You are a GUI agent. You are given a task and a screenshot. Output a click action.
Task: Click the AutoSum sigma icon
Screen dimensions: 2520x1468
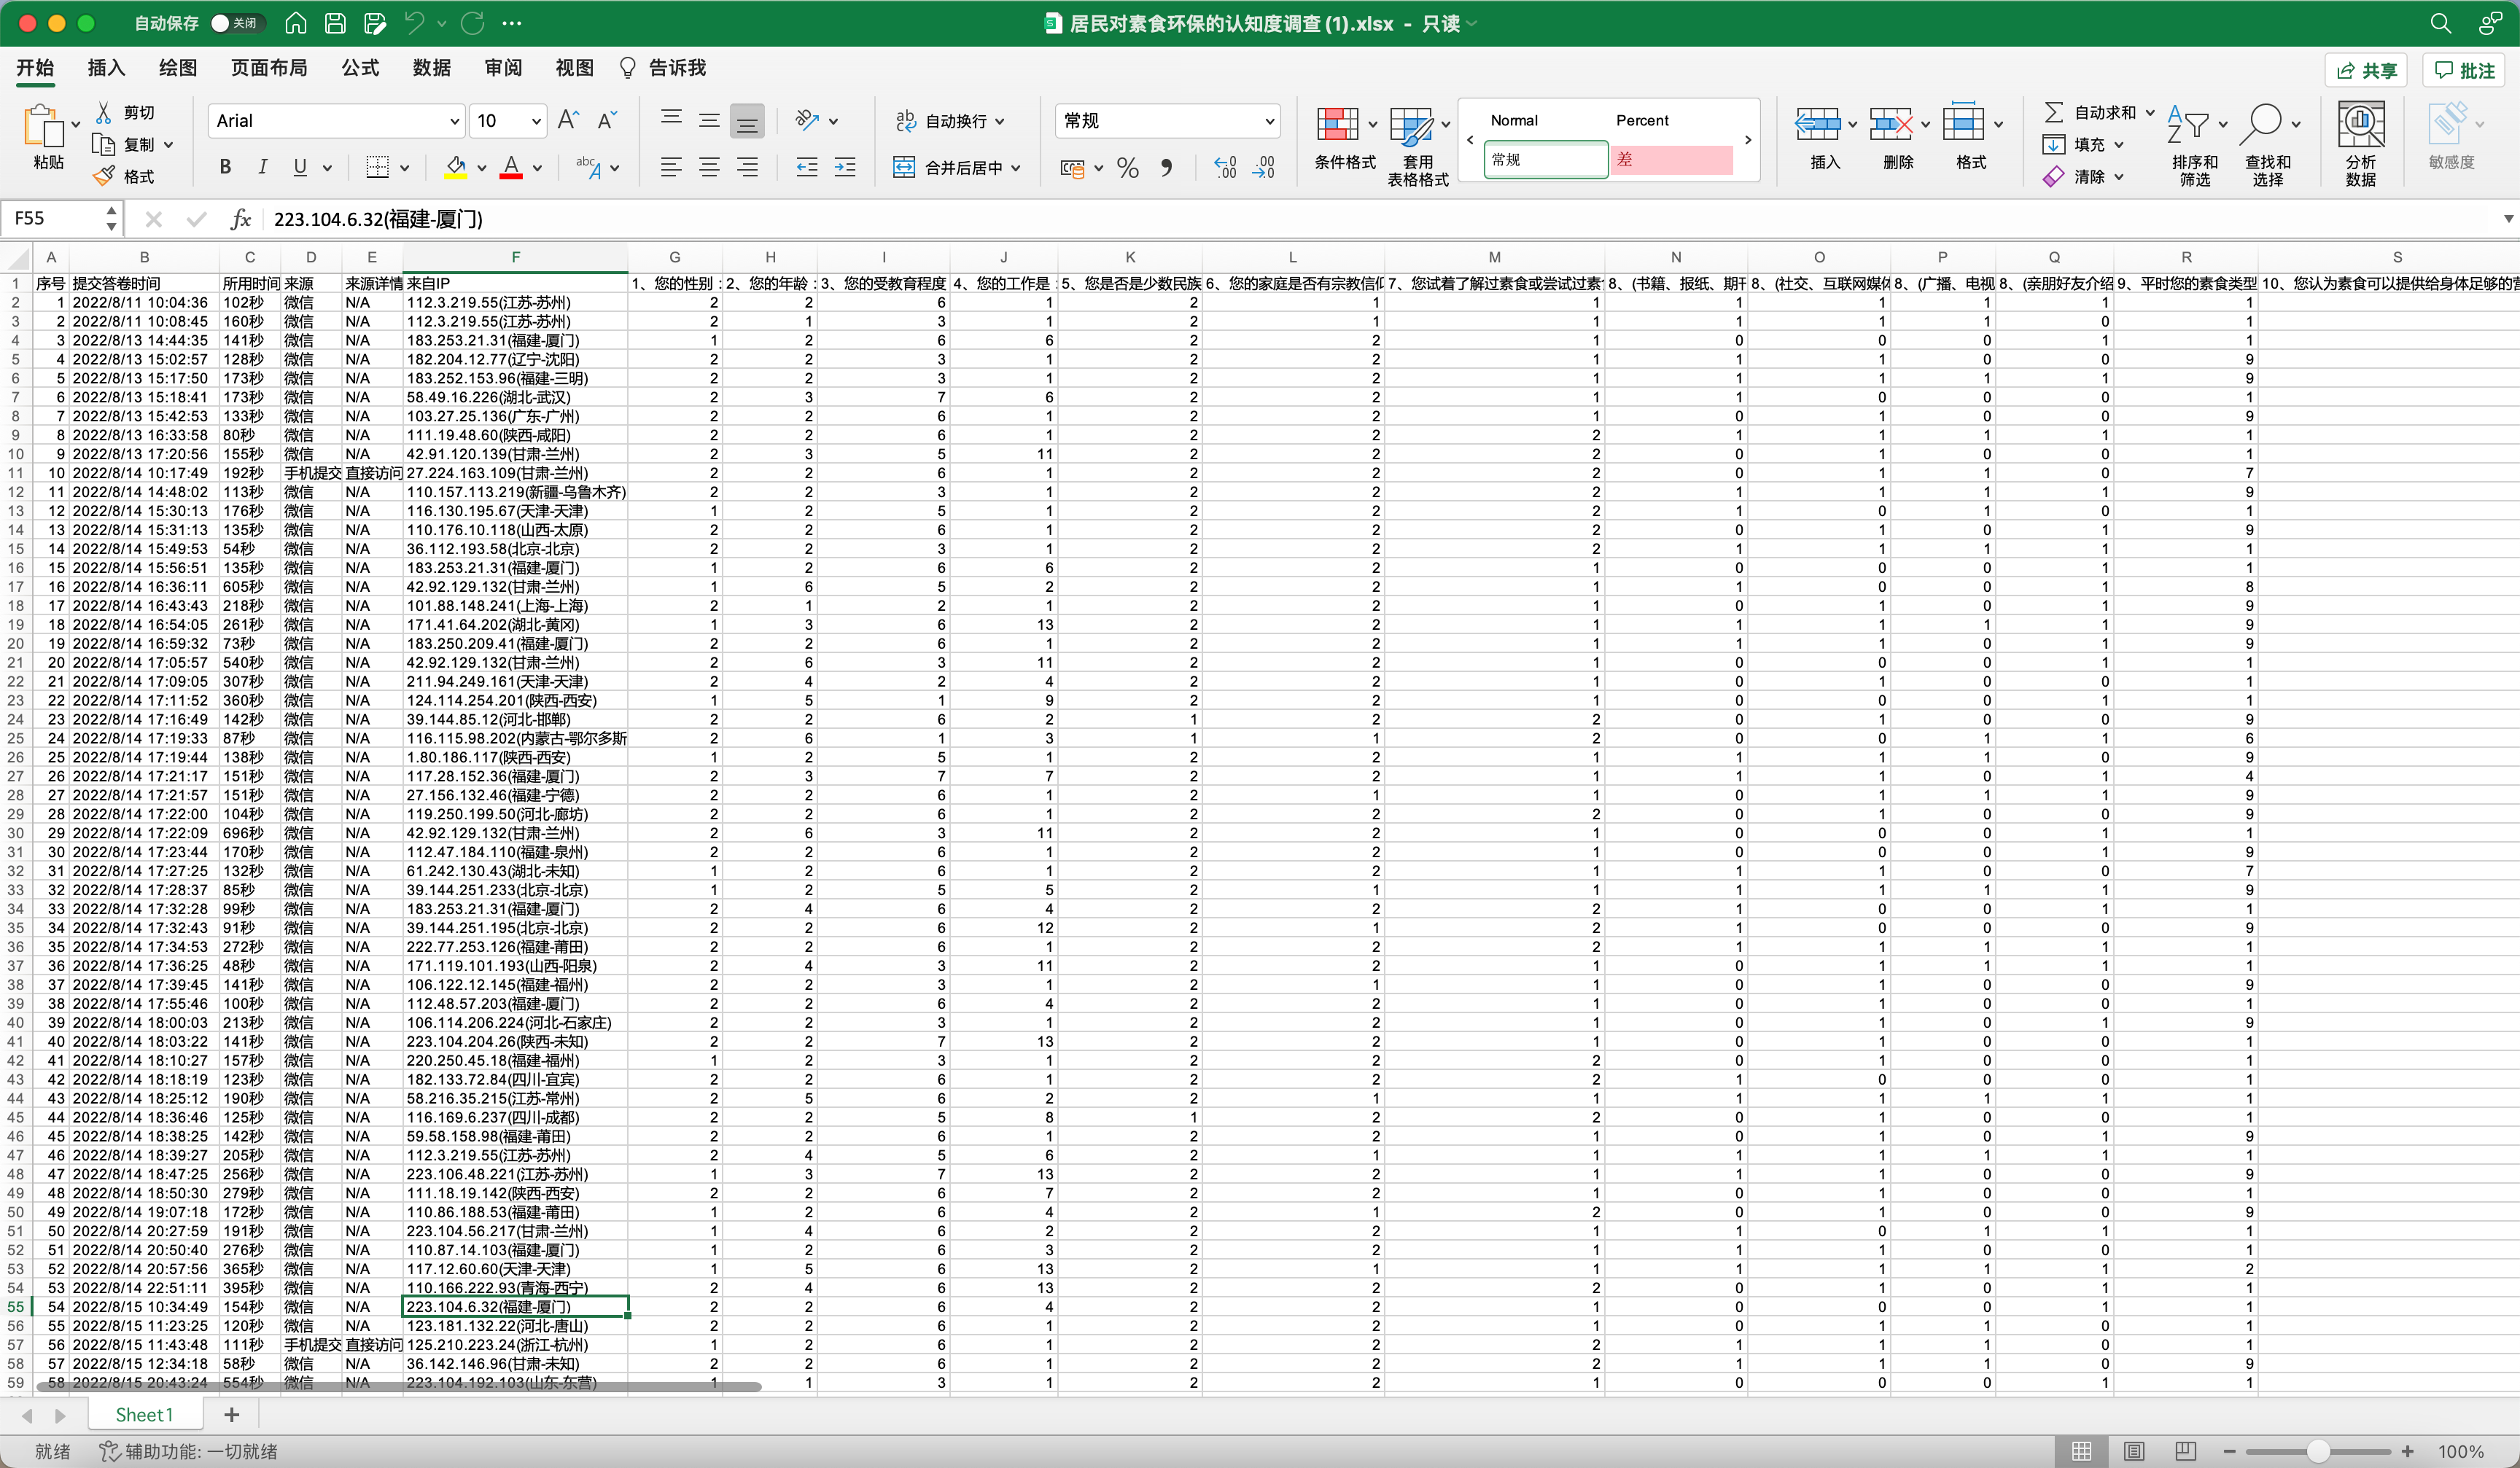click(x=2053, y=112)
